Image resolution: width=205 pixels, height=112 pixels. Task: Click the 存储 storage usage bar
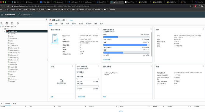click(x=126, y=53)
